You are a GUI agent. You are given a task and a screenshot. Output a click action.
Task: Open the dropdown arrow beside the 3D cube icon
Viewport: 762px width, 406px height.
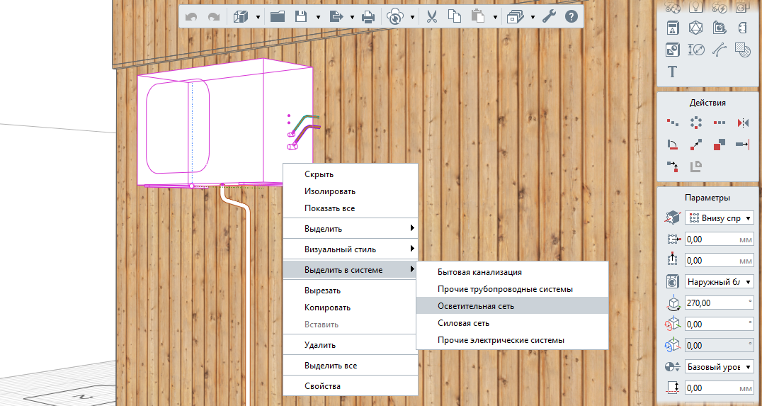(258, 18)
